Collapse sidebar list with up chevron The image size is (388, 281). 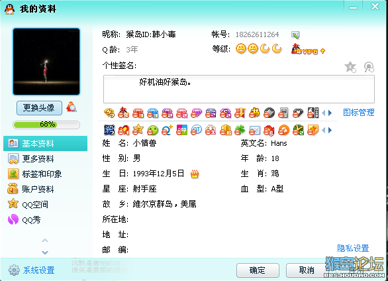click(45, 241)
